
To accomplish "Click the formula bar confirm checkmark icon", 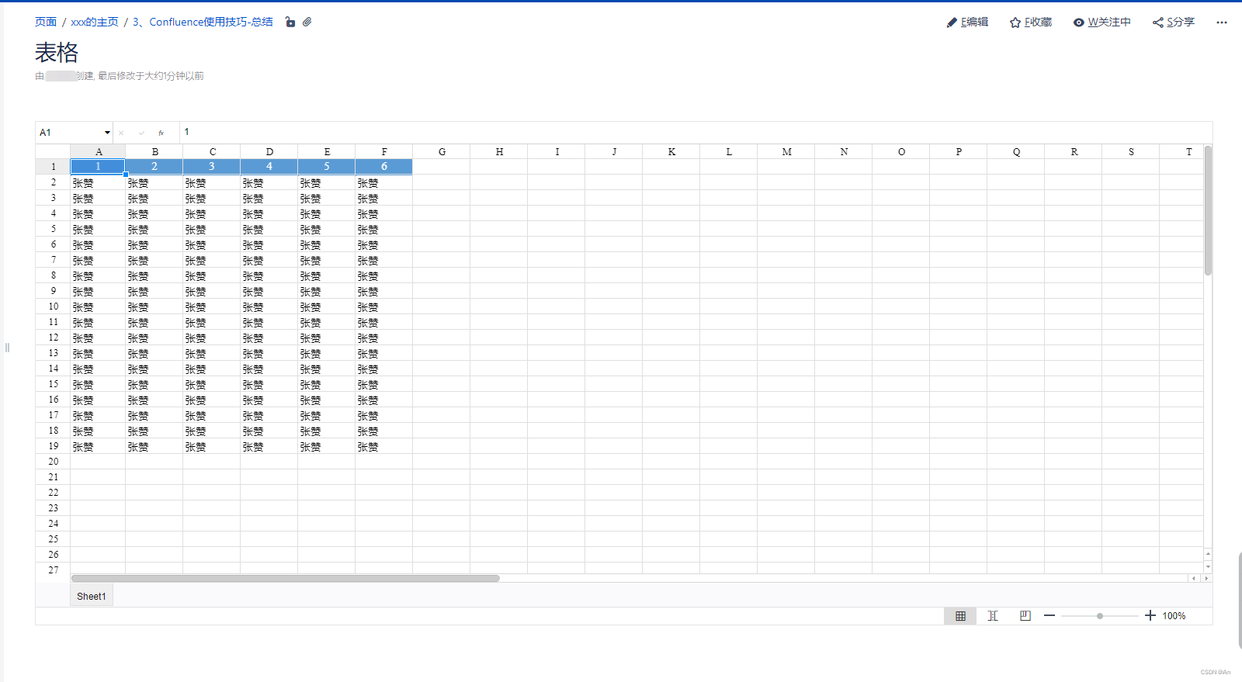I will coord(141,133).
